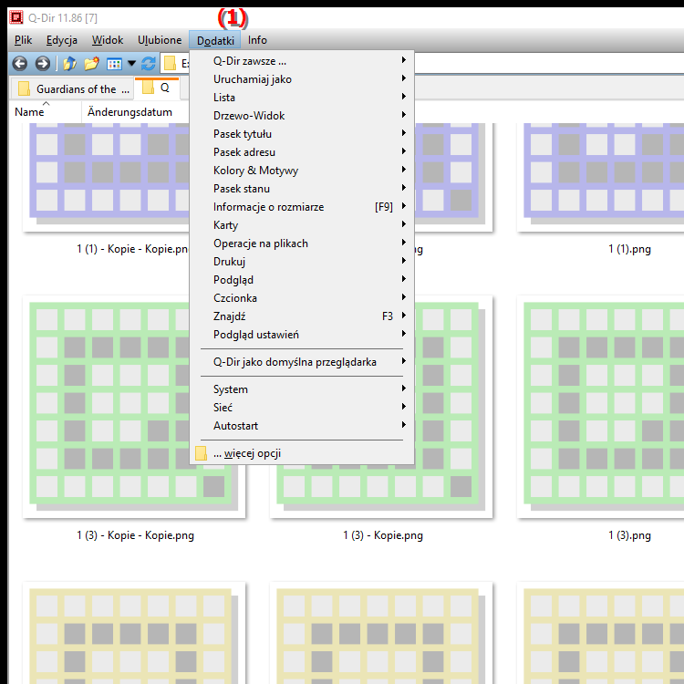This screenshot has width=684, height=684.
Task: Switch to the Q folder tab
Action: pos(159,88)
